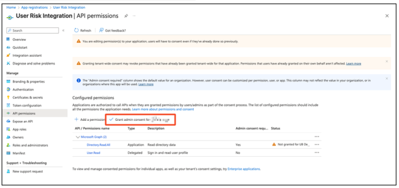
Task: Open the ellipsis menu beside the title
Action: pyautogui.click(x=134, y=16)
